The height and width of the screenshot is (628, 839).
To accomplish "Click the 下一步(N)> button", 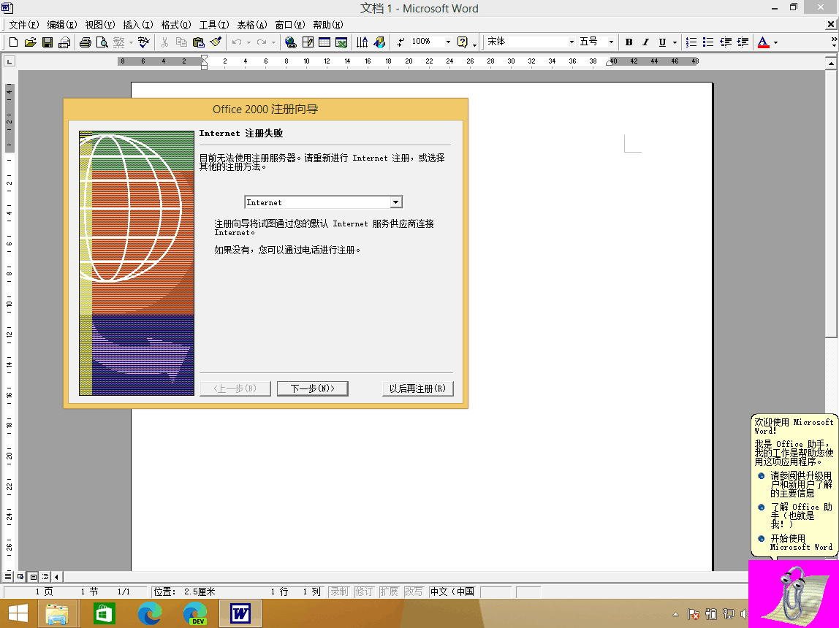I will [x=312, y=388].
